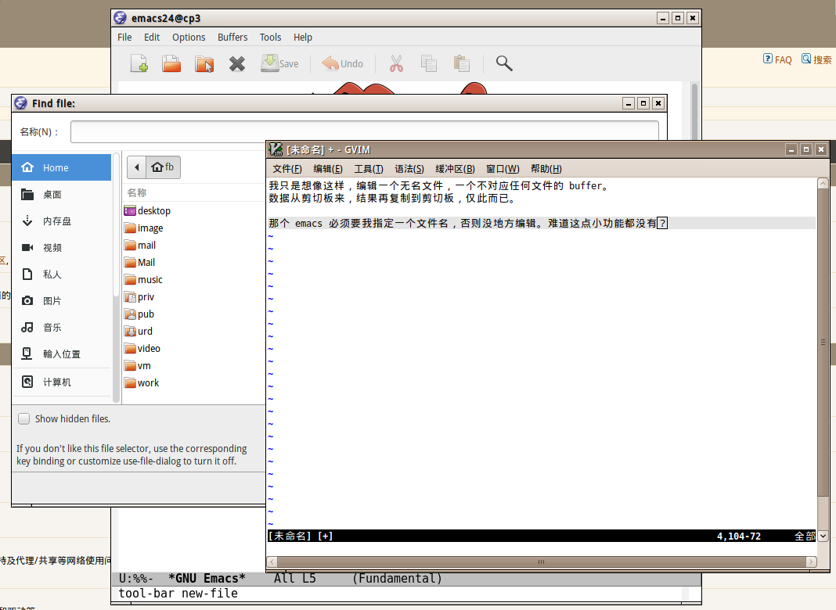Open the 帮助(H) menu in GVIM

click(546, 169)
